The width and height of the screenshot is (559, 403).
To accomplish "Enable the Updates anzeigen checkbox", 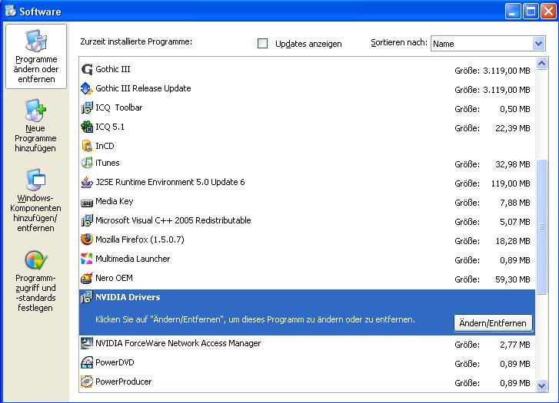I will point(262,44).
